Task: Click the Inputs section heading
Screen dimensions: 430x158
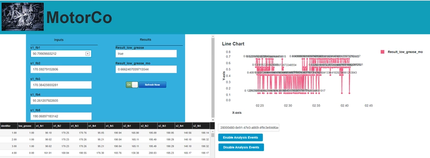Action: click(x=59, y=39)
